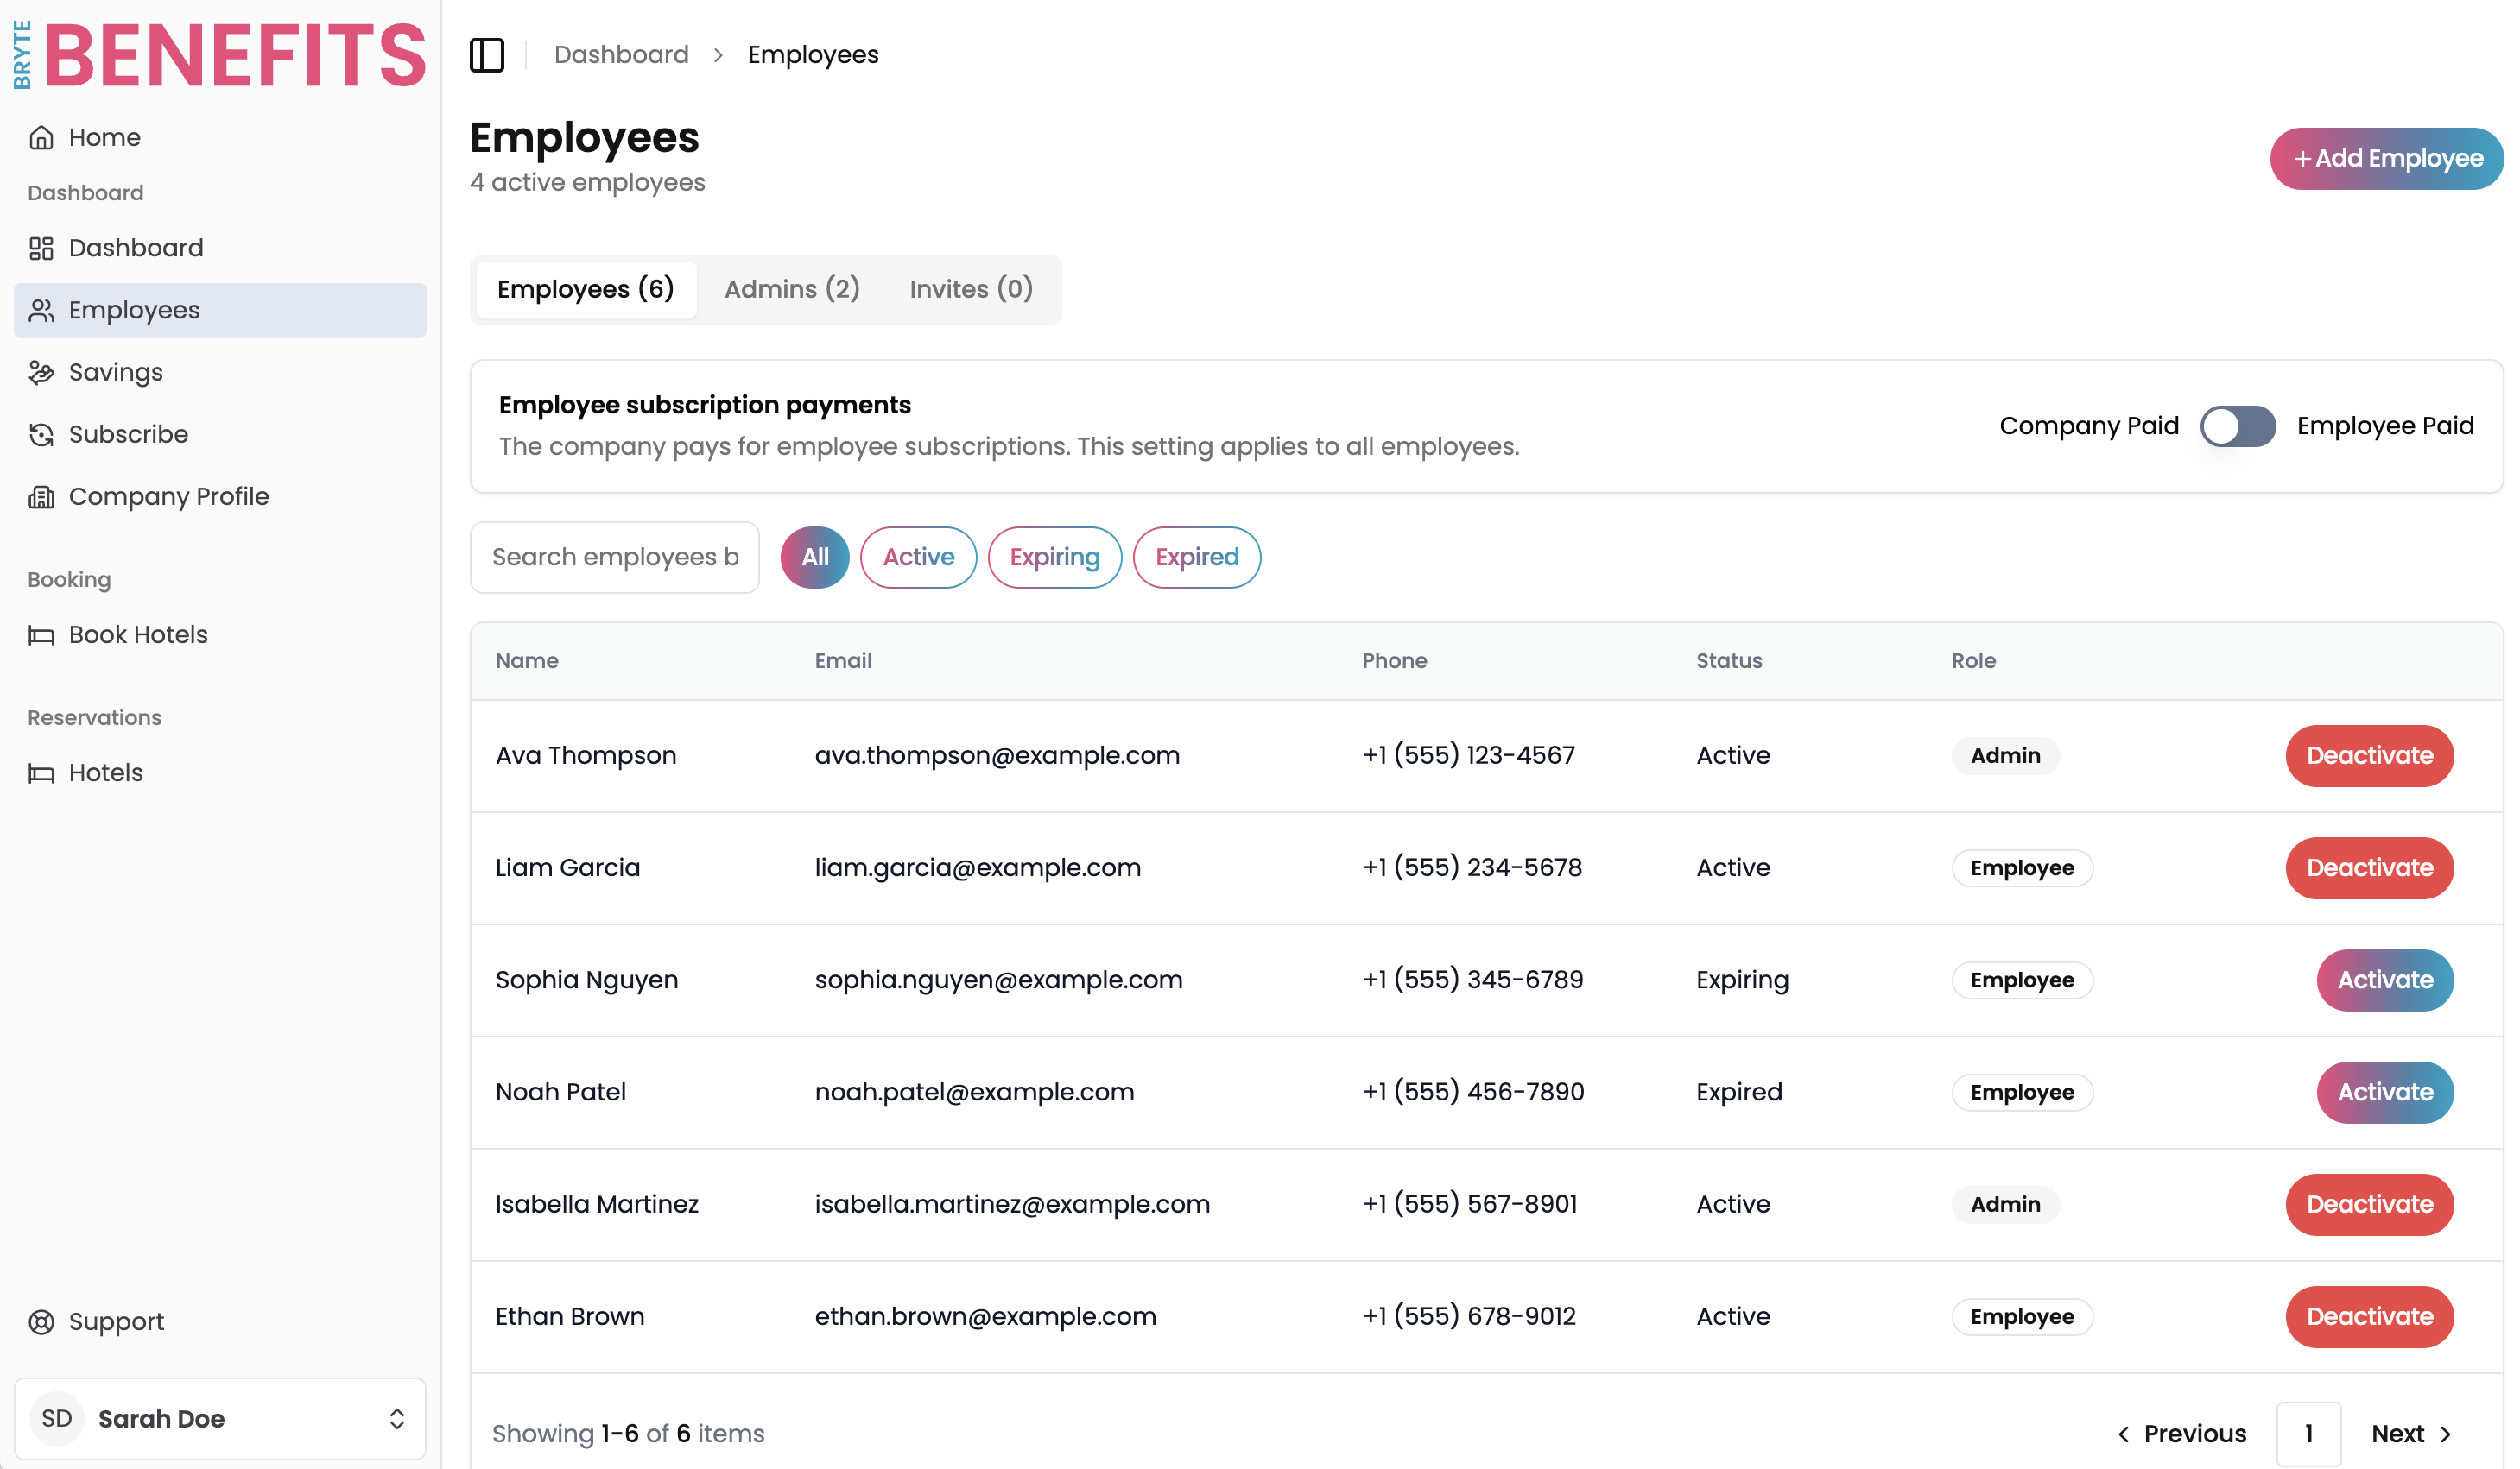Viewport: 2520px width, 1469px height.
Task: Click the Phone column header
Action: (x=1394, y=661)
